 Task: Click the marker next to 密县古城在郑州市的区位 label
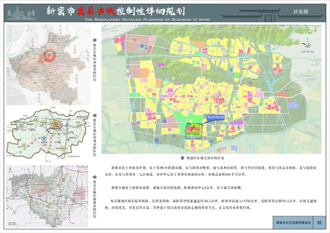coord(94,115)
